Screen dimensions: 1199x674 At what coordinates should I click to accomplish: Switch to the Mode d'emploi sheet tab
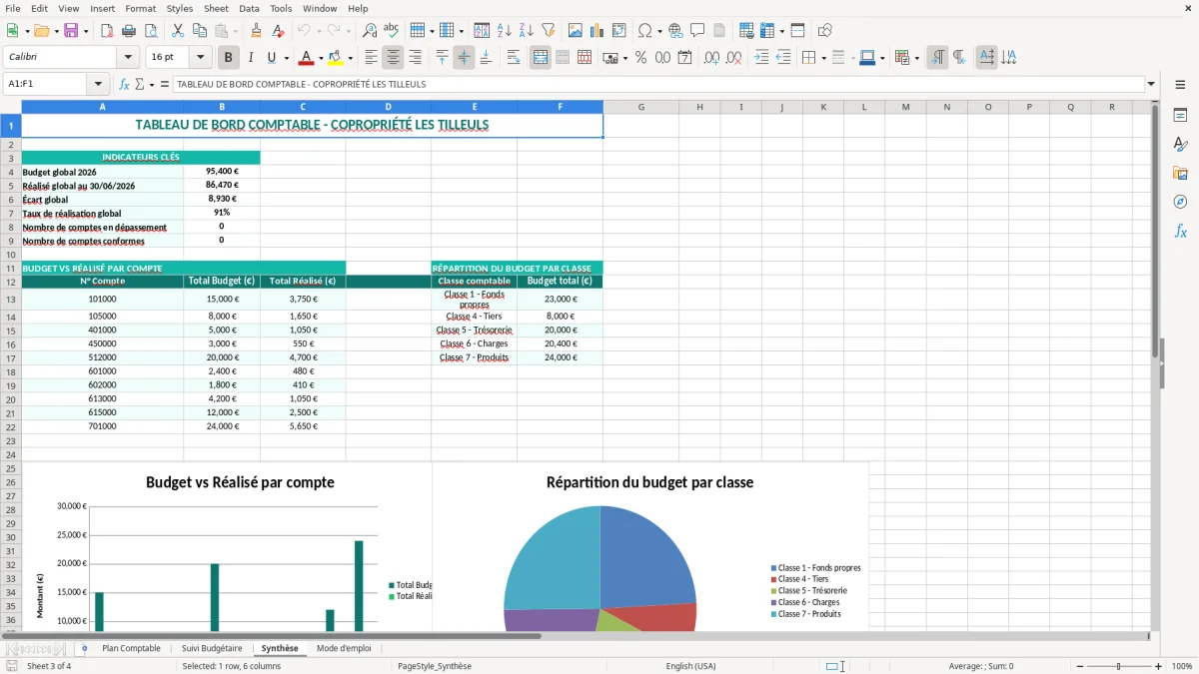[x=344, y=648]
